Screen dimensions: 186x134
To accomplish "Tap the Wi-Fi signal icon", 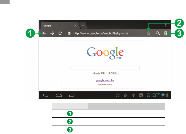I will click(x=163, y=95).
